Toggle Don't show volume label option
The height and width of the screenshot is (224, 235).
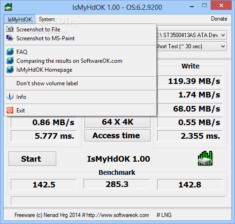click(x=81, y=83)
